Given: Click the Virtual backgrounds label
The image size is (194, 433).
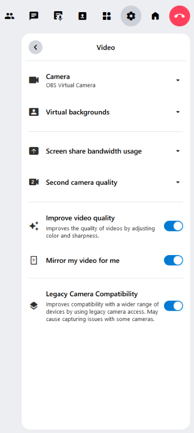Looking at the screenshot, I should tap(78, 112).
